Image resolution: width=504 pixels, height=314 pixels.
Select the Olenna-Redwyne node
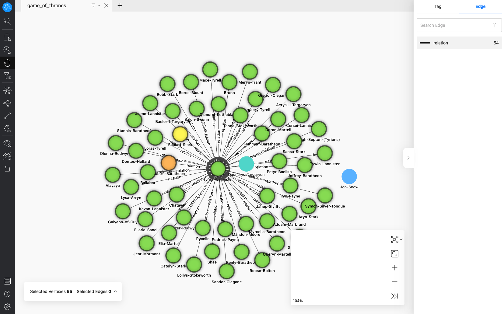click(116, 143)
